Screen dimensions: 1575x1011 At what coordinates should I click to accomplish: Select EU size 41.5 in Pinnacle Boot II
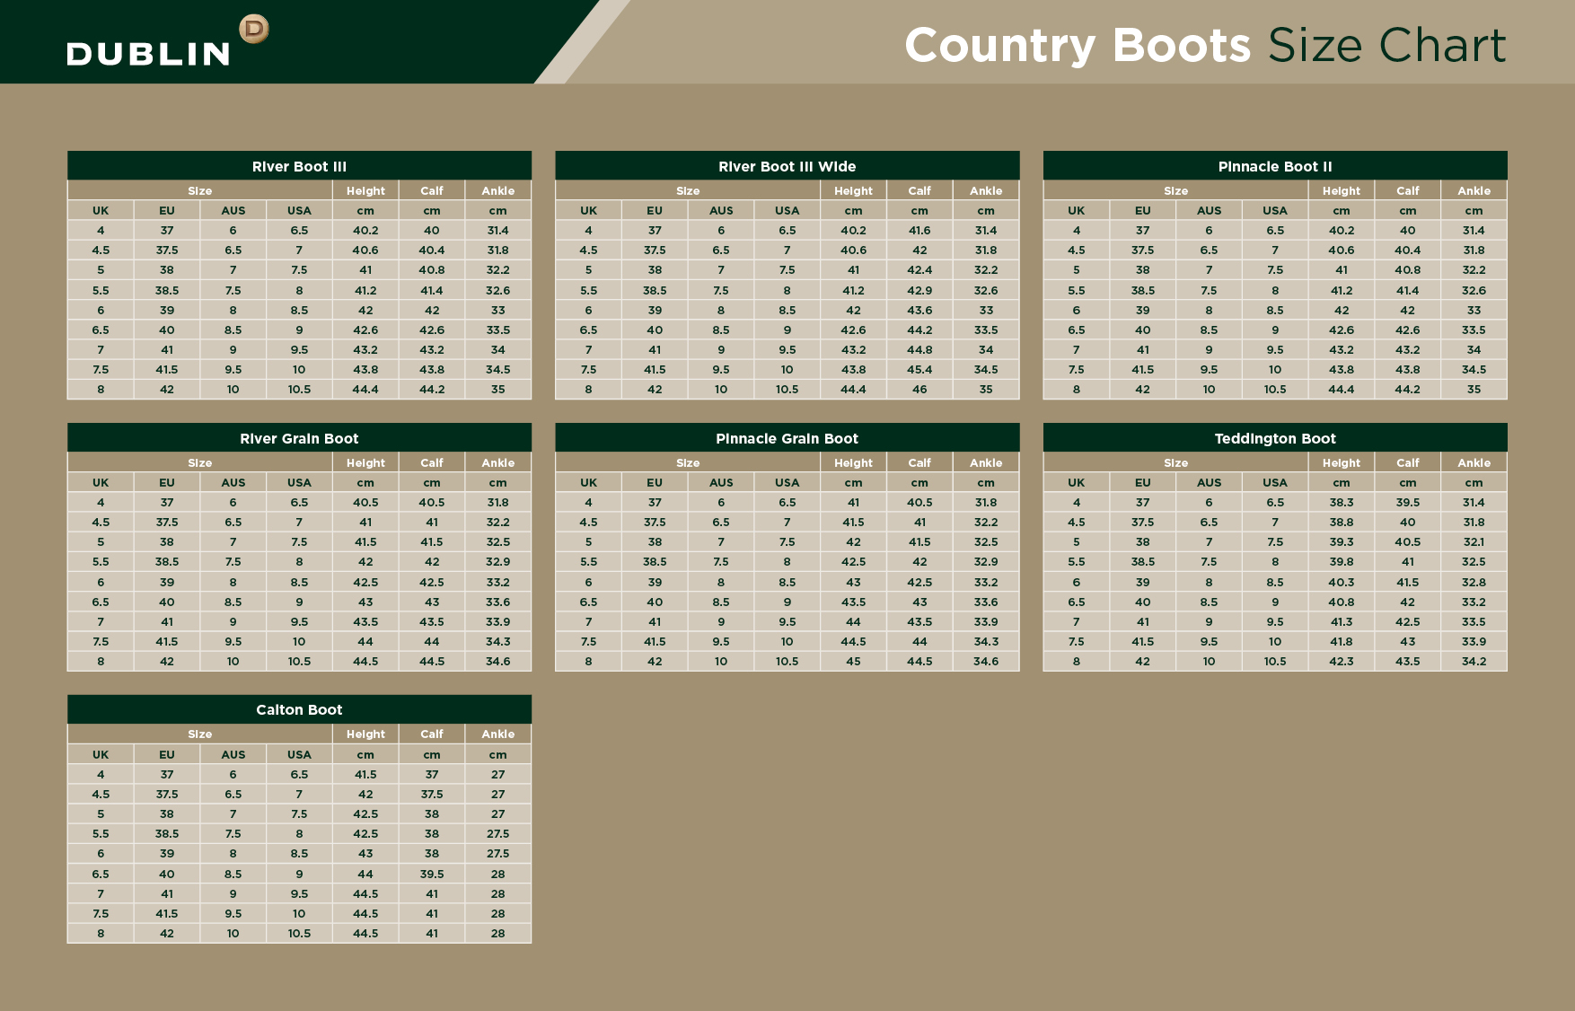pyautogui.click(x=1142, y=369)
